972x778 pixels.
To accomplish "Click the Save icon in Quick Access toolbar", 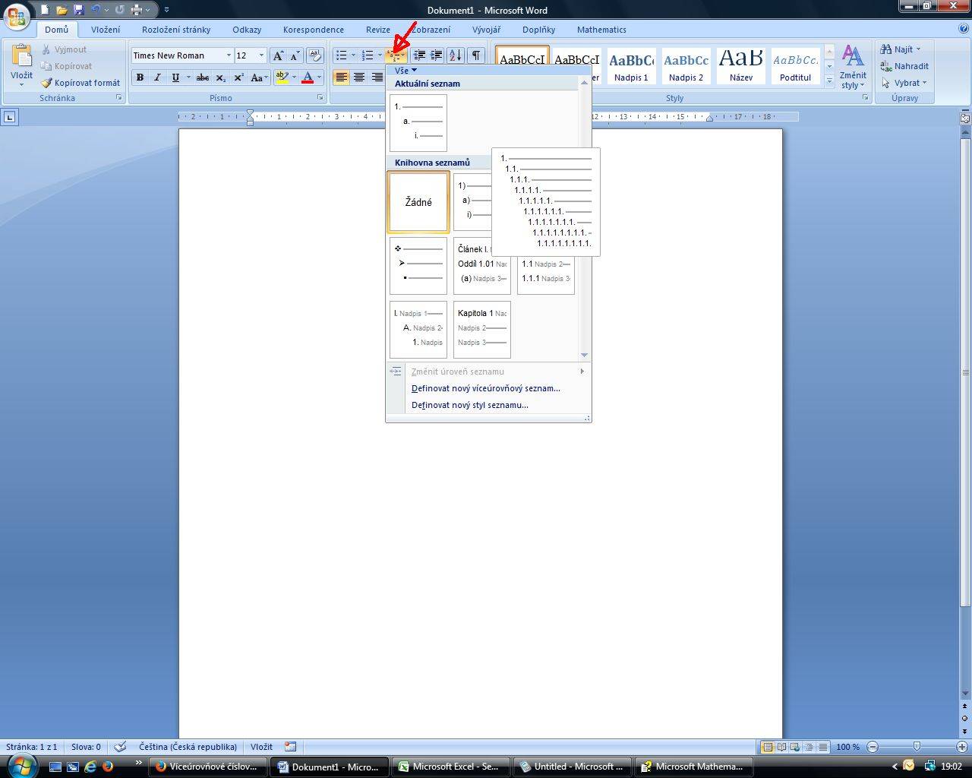I will point(78,10).
